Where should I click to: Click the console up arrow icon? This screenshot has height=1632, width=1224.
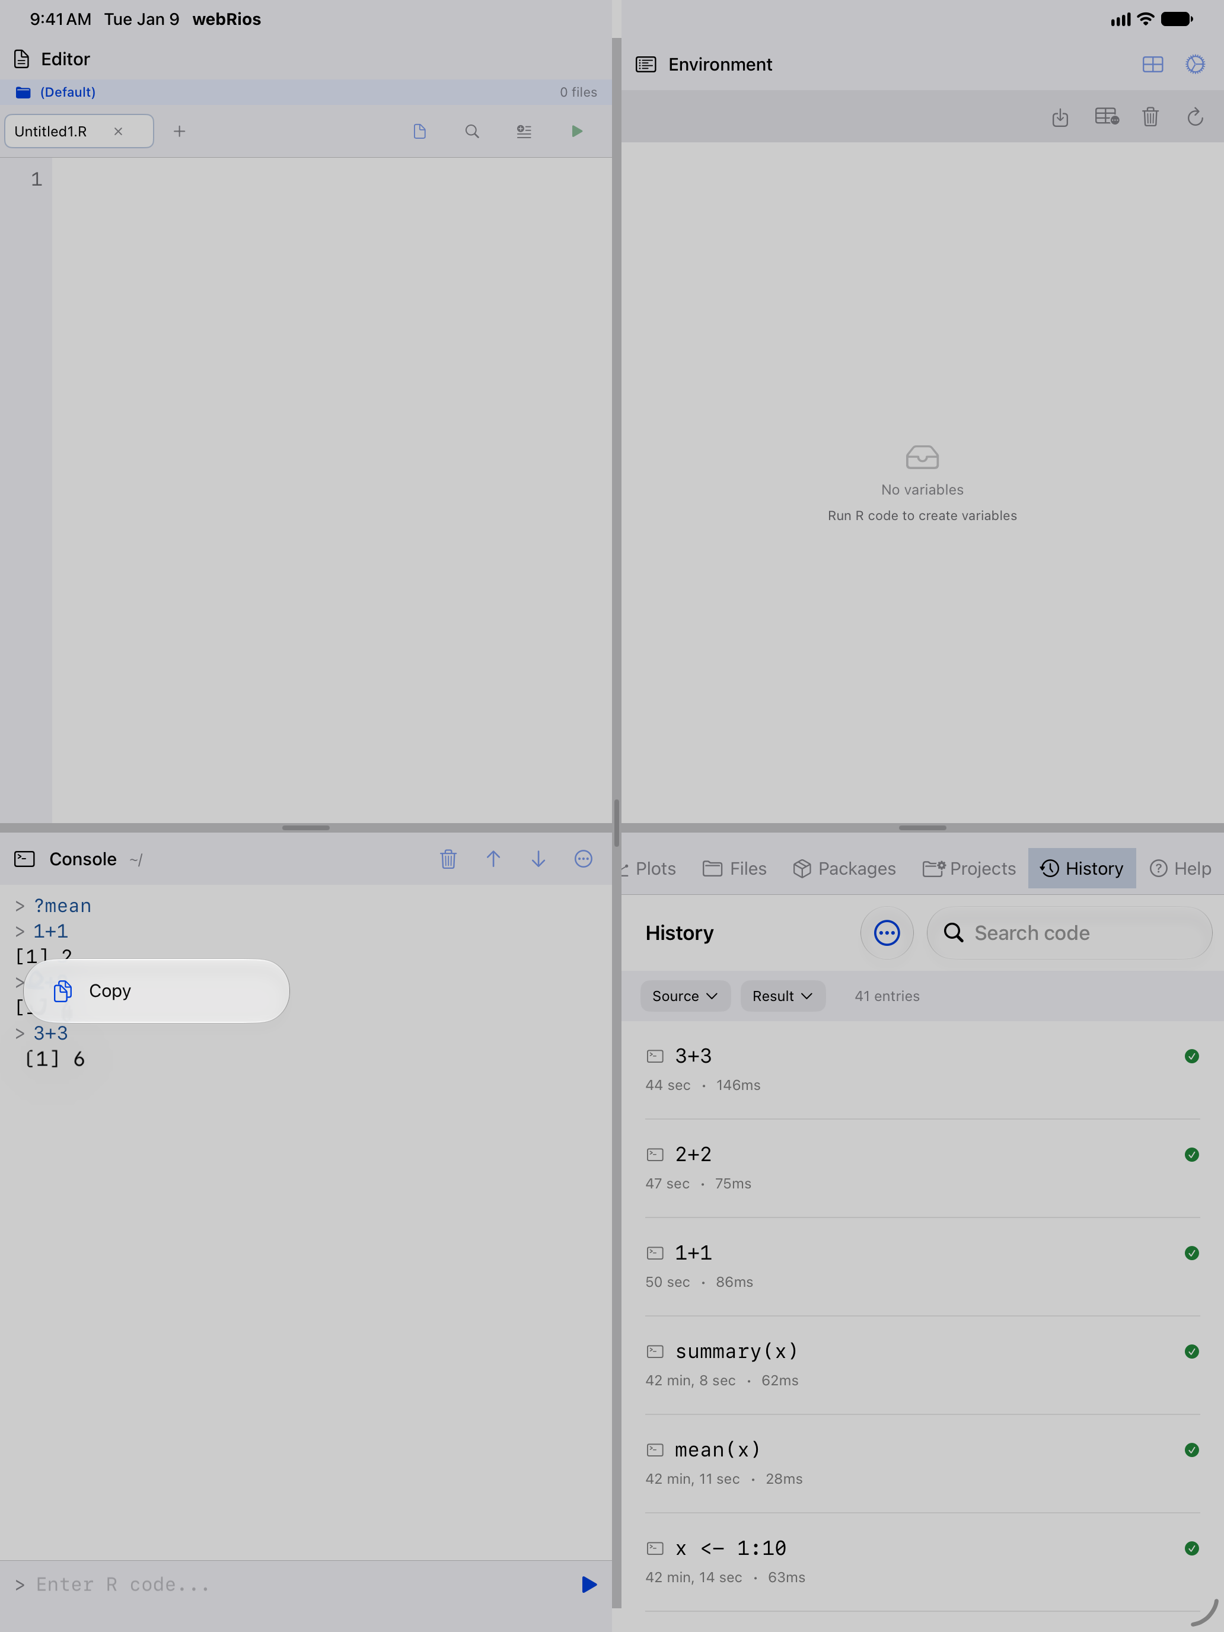493,859
